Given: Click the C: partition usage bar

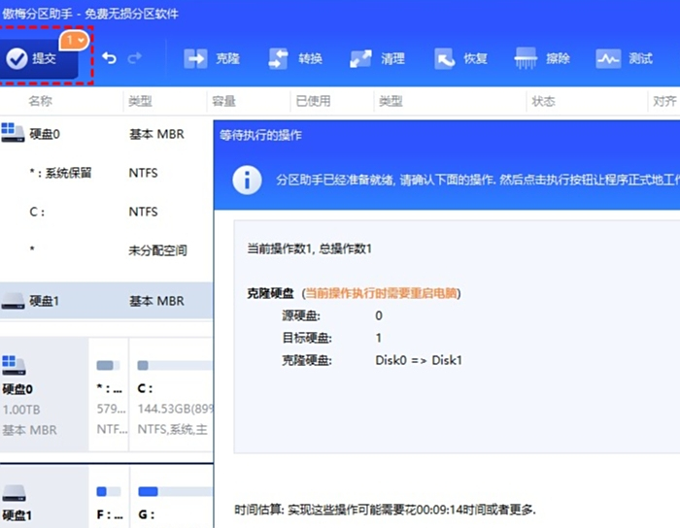Looking at the screenshot, I should pyautogui.click(x=175, y=366).
